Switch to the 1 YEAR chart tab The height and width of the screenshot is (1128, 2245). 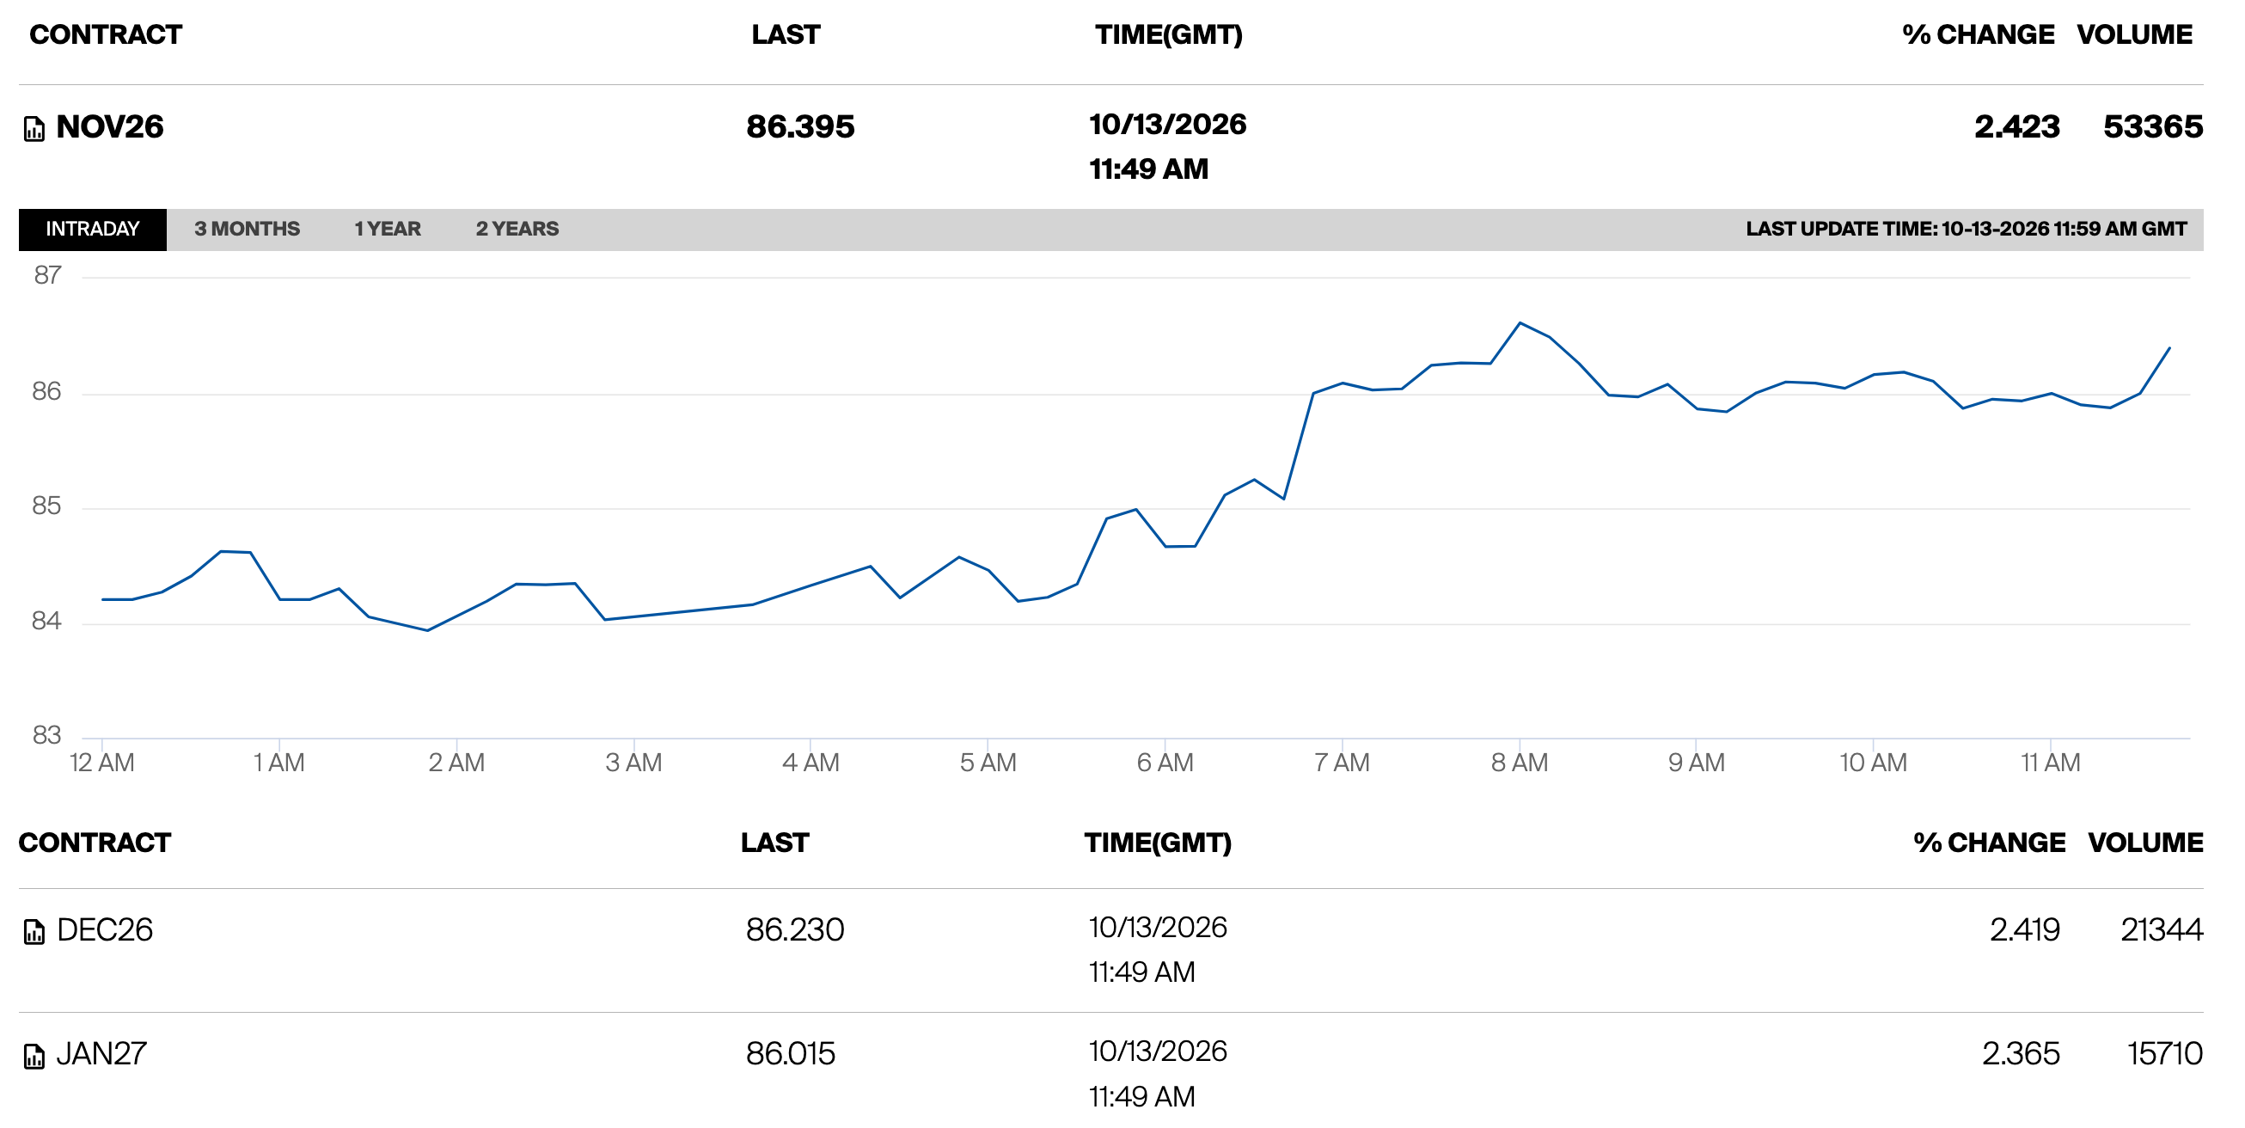pos(387,230)
